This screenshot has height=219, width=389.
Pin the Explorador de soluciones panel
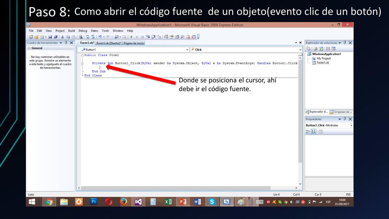coord(345,43)
